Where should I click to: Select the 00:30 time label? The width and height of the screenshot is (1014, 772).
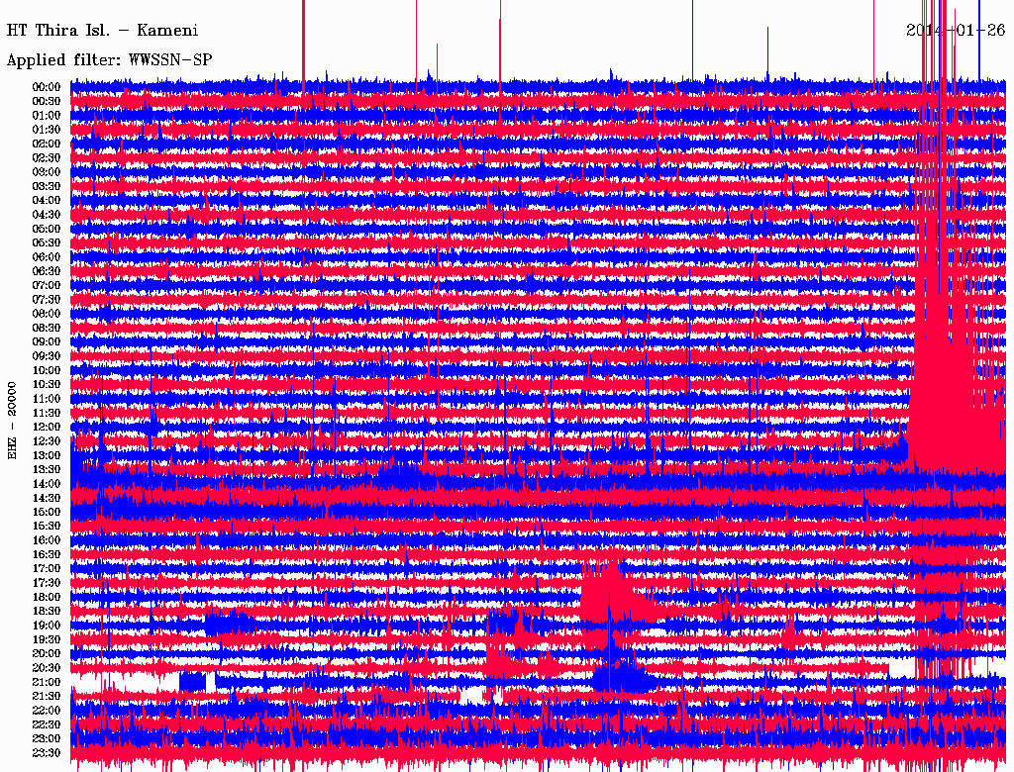47,101
